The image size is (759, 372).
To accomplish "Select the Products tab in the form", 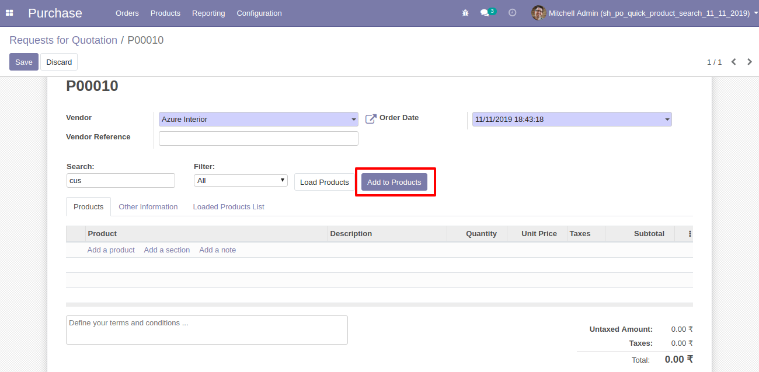I will tap(89, 207).
